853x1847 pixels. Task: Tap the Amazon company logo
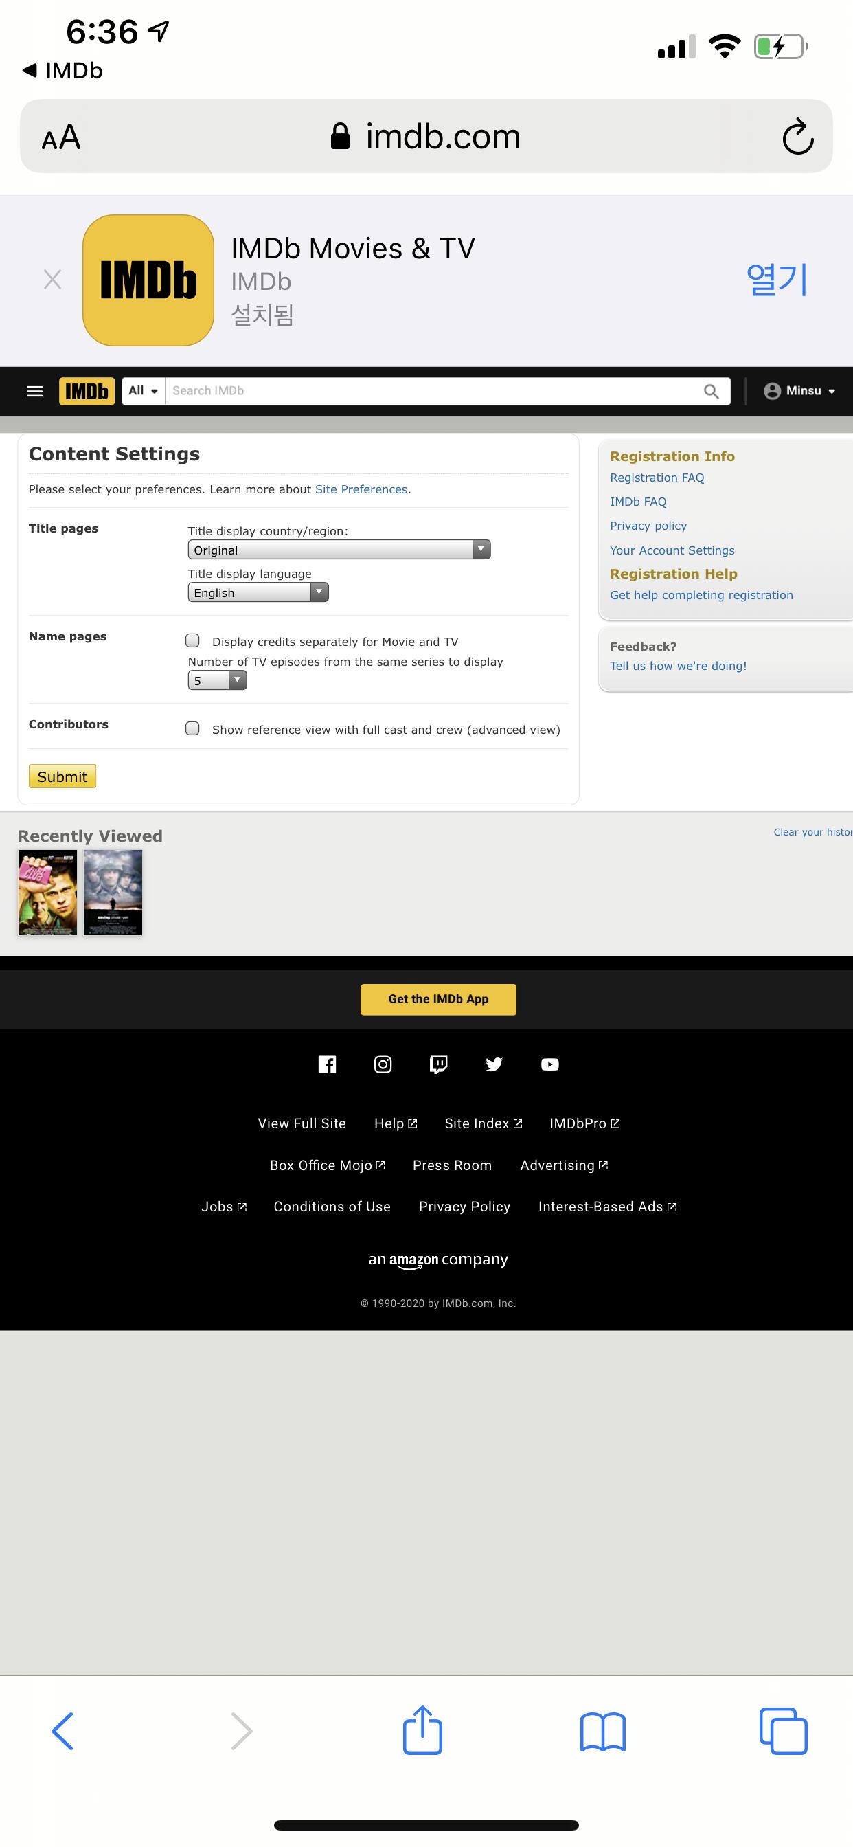(438, 1260)
